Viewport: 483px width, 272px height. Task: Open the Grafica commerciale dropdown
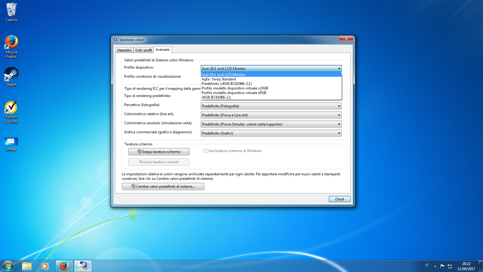tap(271, 133)
